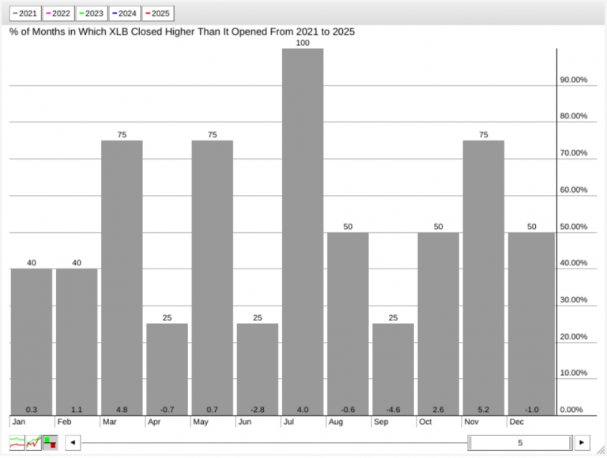Toggle the 2021 year legend button
The height and width of the screenshot is (458, 607).
[25, 13]
